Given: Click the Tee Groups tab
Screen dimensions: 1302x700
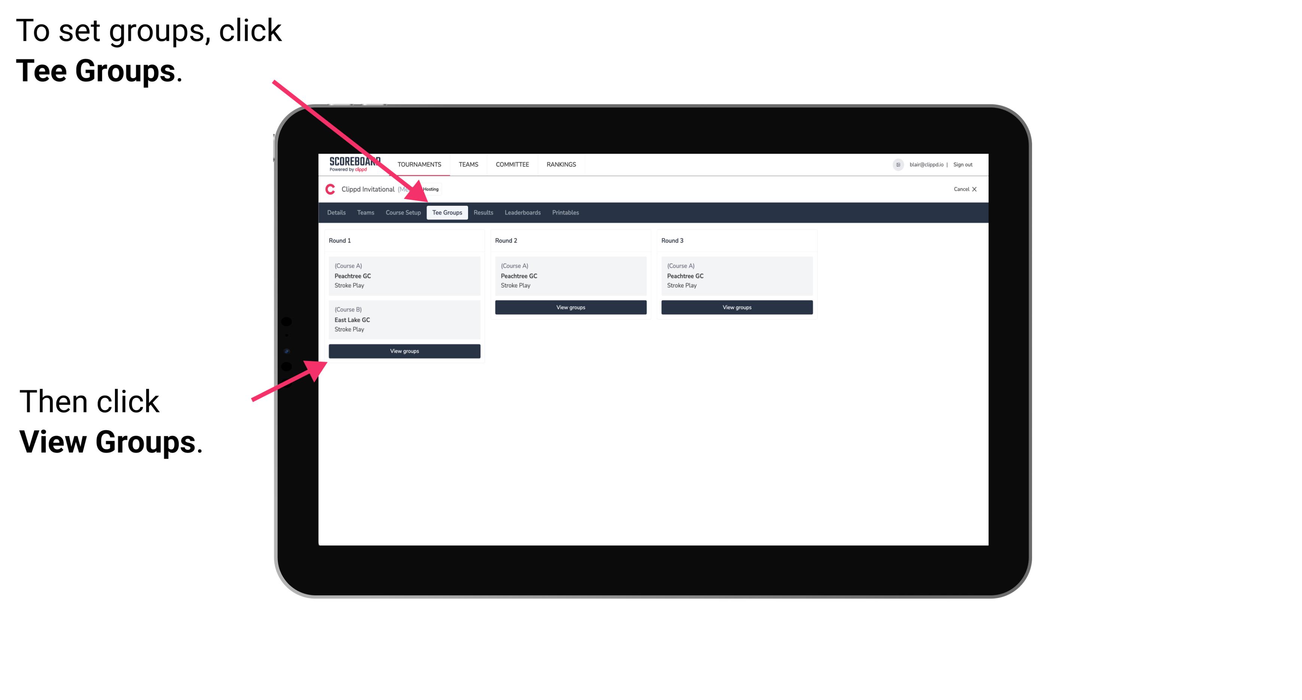Looking at the screenshot, I should point(447,213).
